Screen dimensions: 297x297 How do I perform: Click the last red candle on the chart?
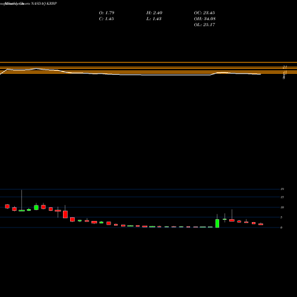tap(261, 224)
